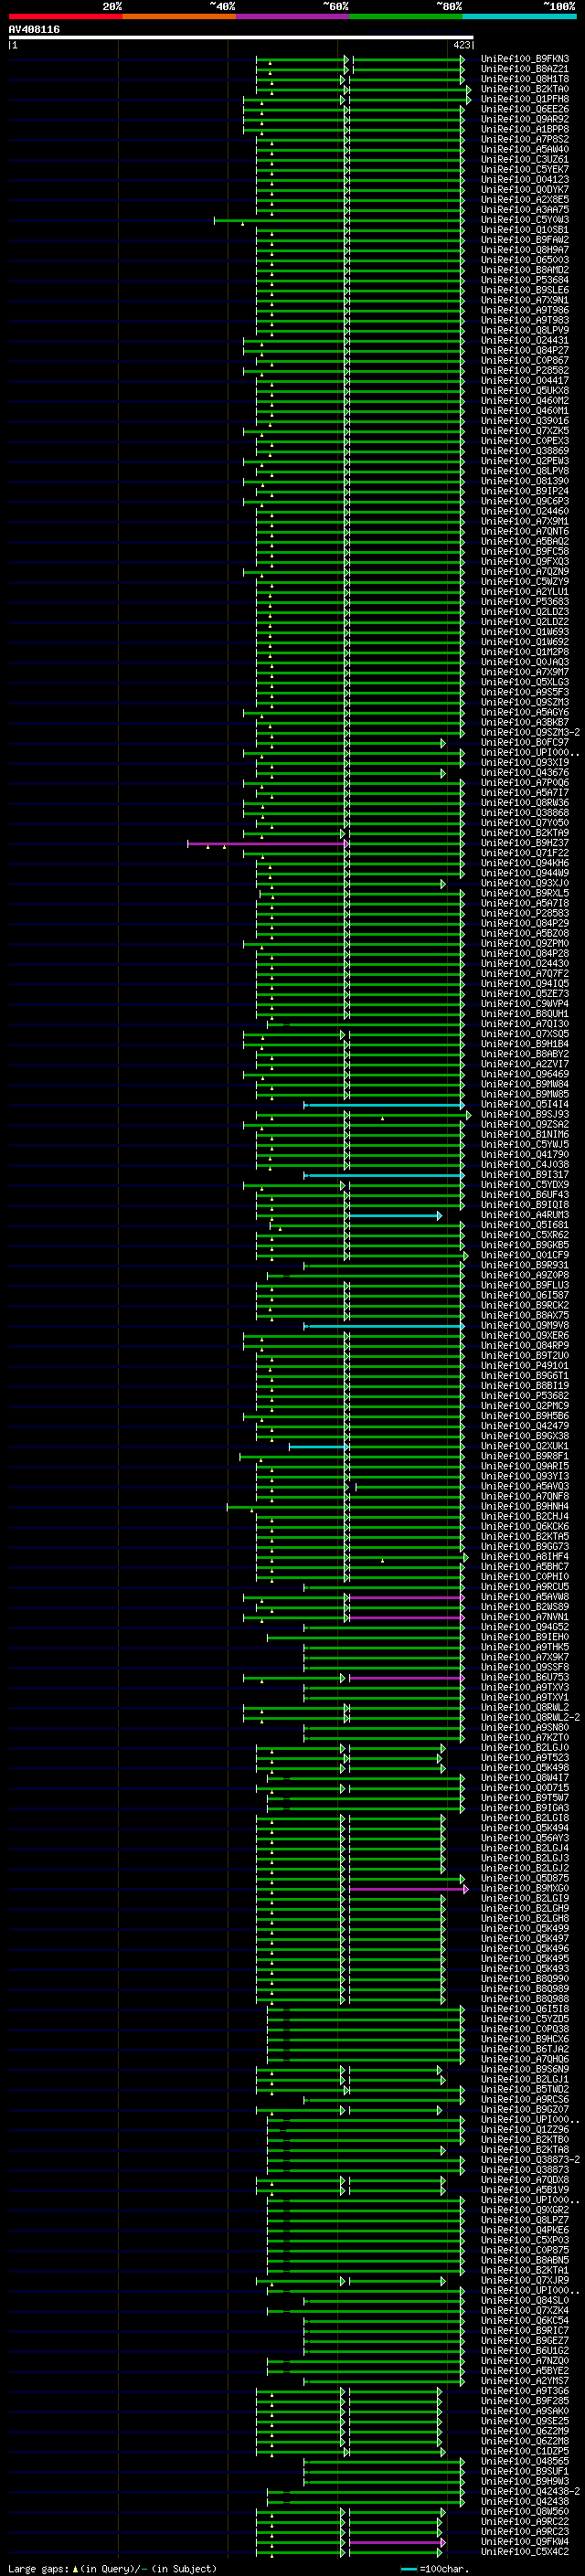Select the UniRef100_A1BPP8 entry

tap(525, 129)
